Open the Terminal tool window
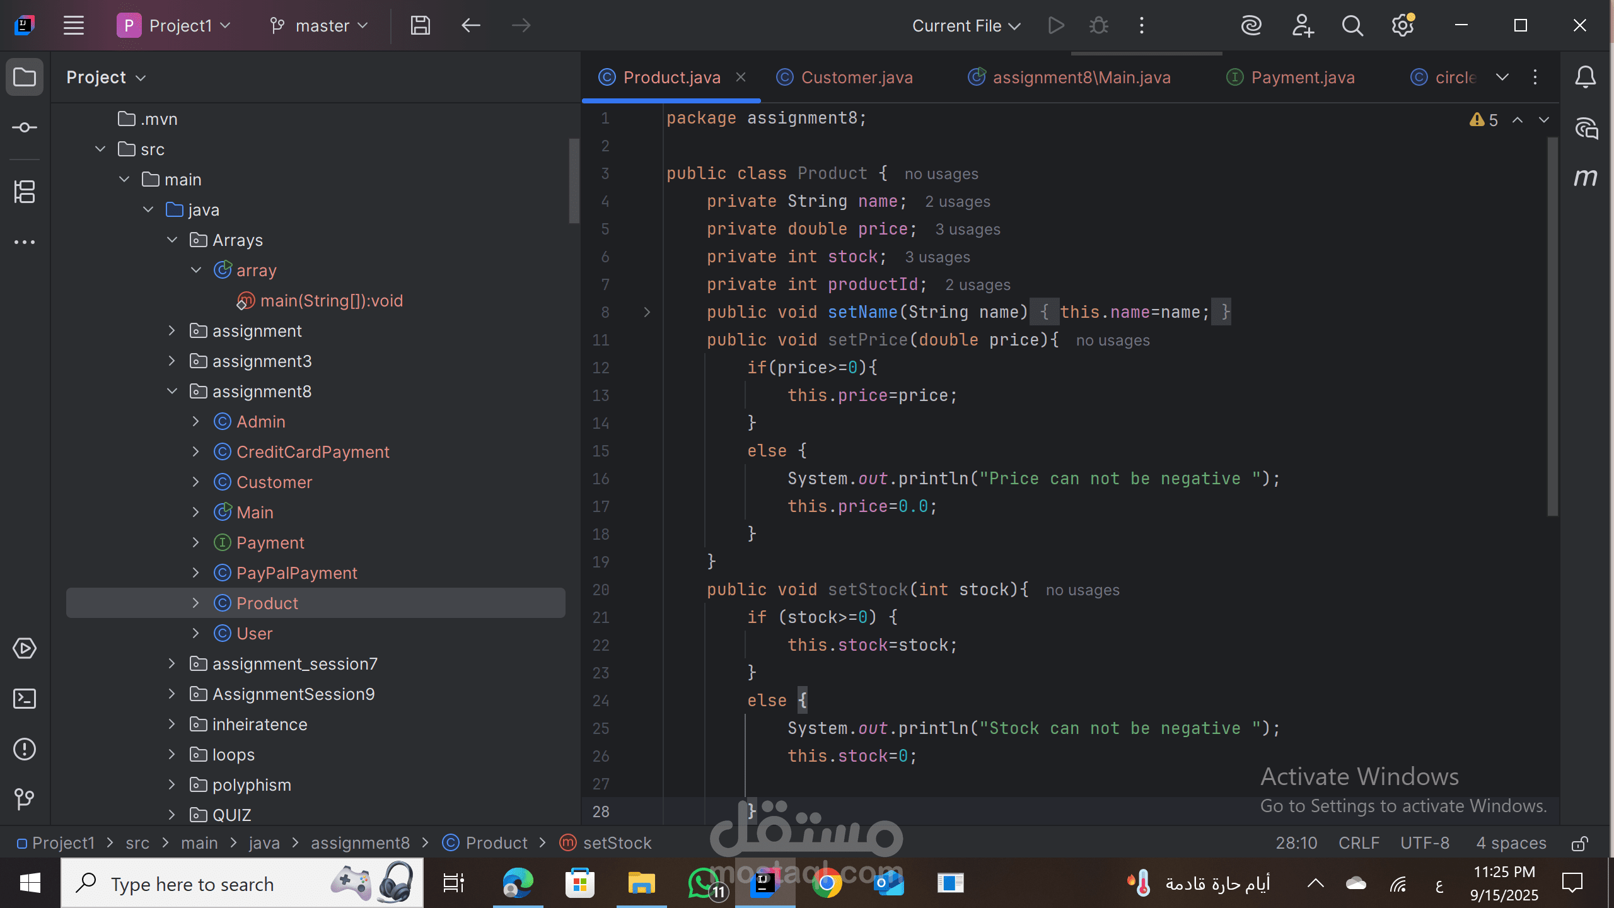This screenshot has height=908, width=1614. tap(25, 699)
